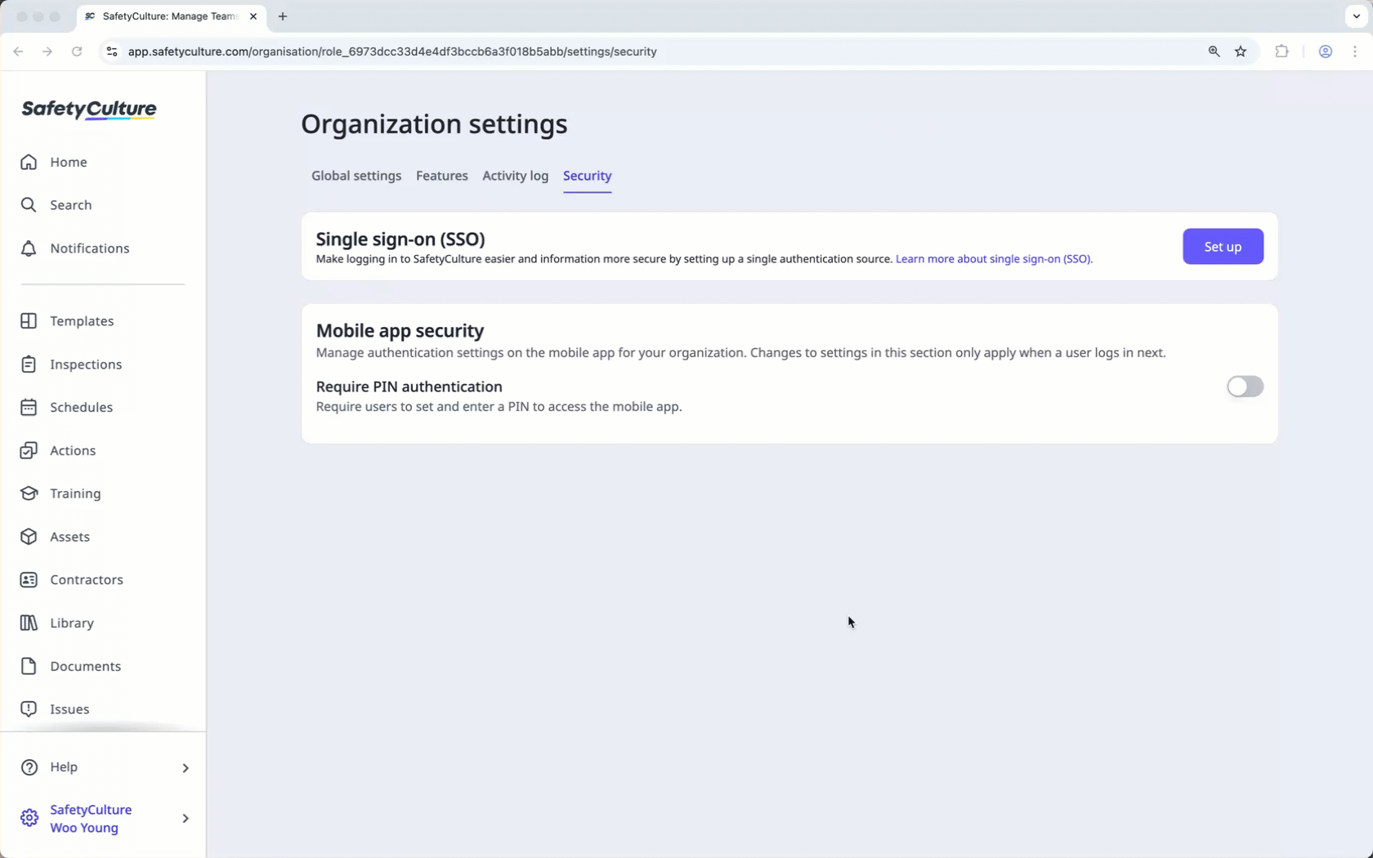1373x858 pixels.
Task: Go to Training section
Action: (75, 494)
